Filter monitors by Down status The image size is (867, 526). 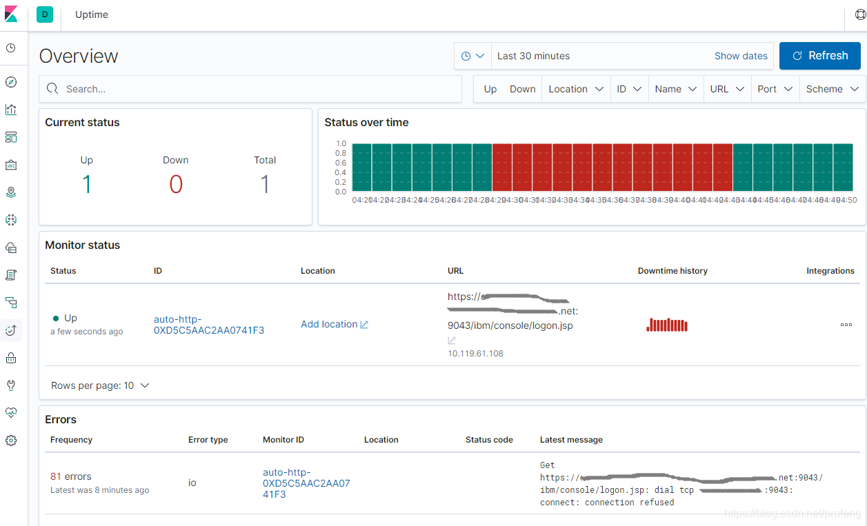[522, 88]
